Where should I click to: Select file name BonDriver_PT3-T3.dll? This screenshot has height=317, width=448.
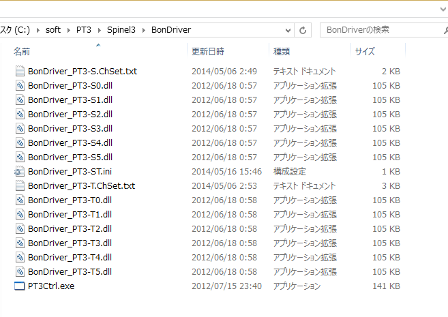[70, 243]
